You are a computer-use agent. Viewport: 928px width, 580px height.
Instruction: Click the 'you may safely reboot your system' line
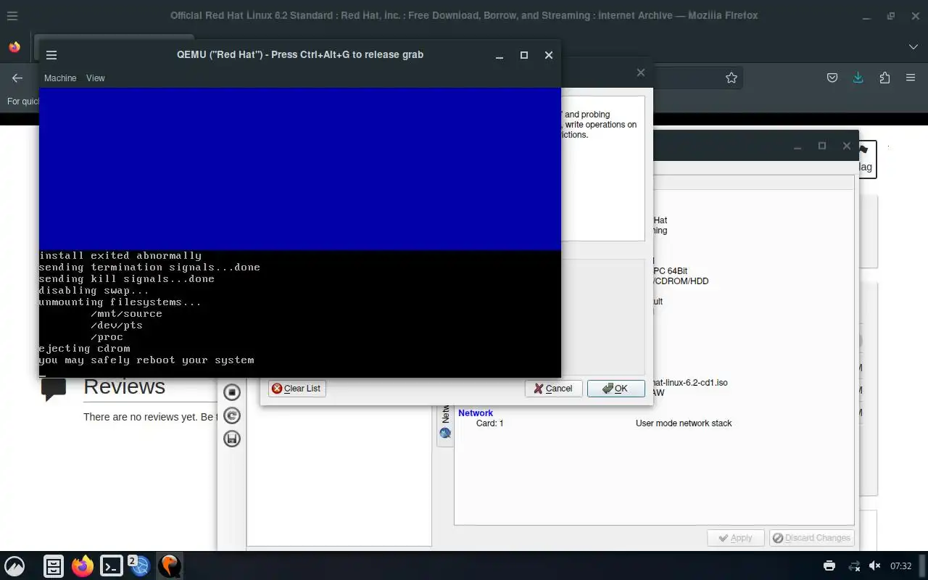pos(146,360)
